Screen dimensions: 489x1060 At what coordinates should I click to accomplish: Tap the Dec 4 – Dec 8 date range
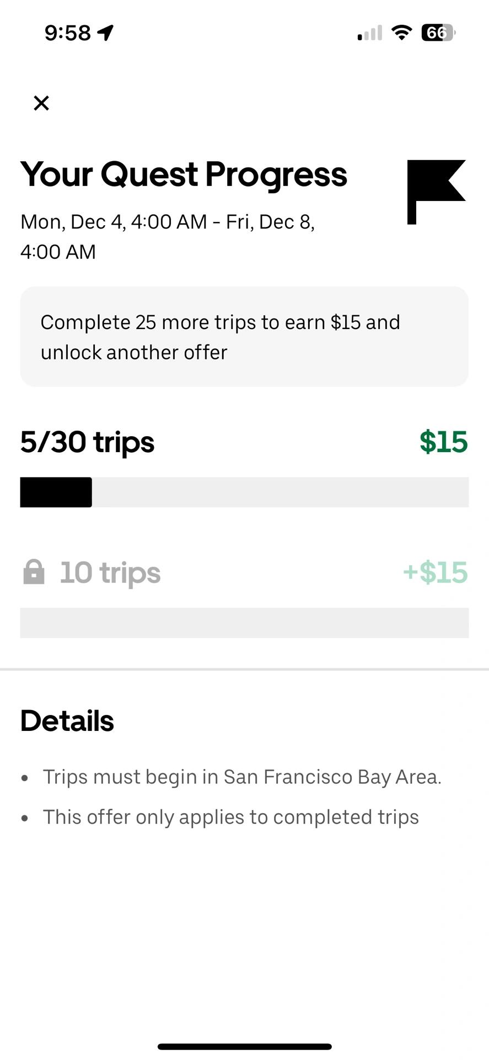tap(167, 236)
